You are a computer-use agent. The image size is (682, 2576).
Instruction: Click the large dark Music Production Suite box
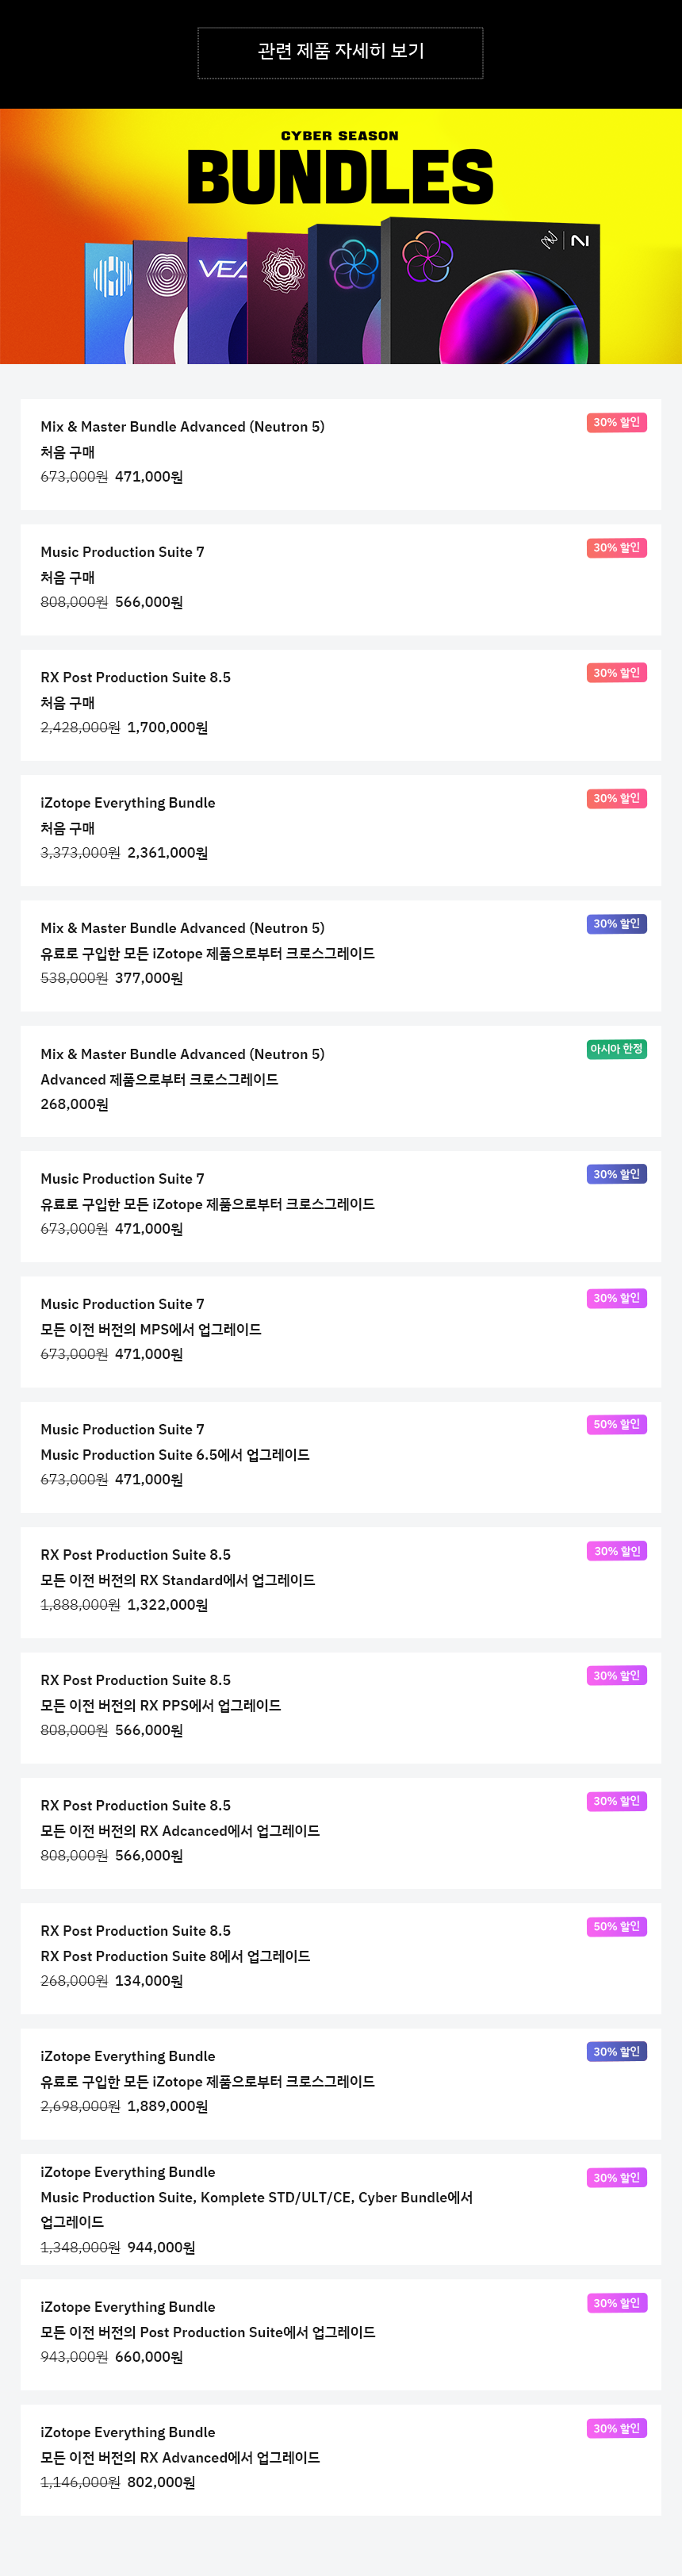click(x=490, y=290)
